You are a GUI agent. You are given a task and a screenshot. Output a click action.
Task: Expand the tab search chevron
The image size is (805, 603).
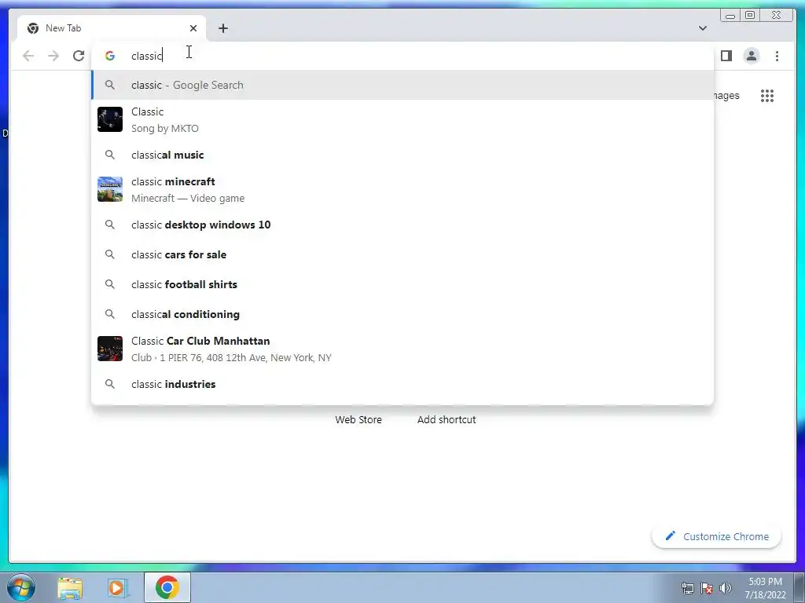[x=702, y=28]
